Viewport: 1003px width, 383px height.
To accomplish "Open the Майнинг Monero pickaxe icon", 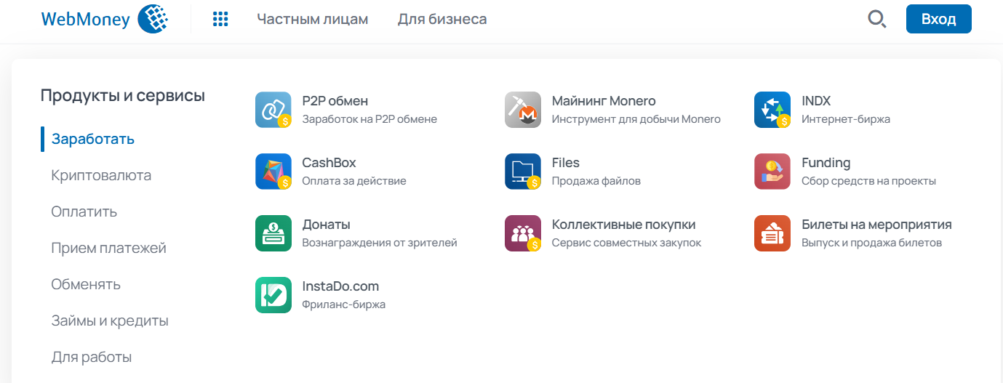I will 523,110.
